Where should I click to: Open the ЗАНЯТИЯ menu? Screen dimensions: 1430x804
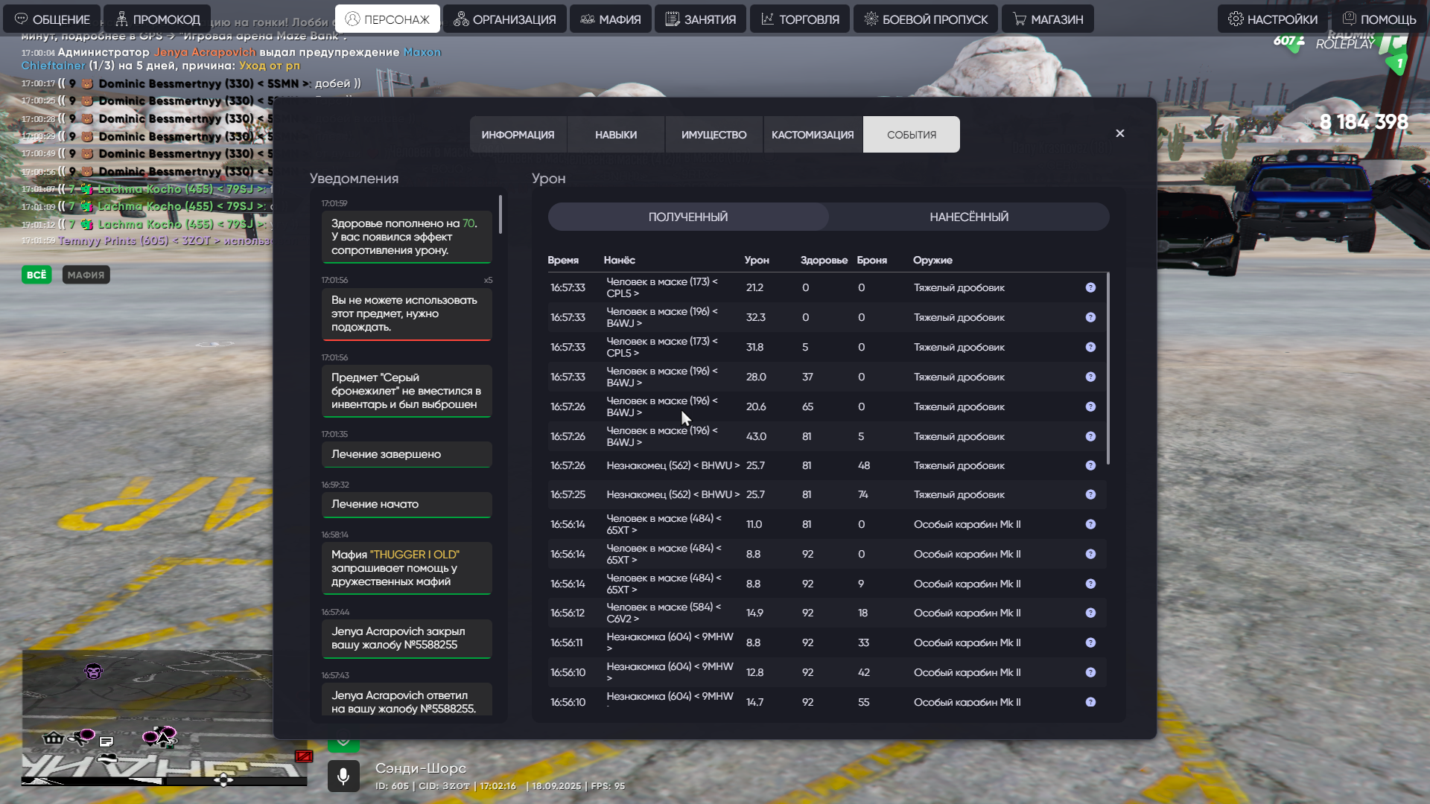coord(700,19)
